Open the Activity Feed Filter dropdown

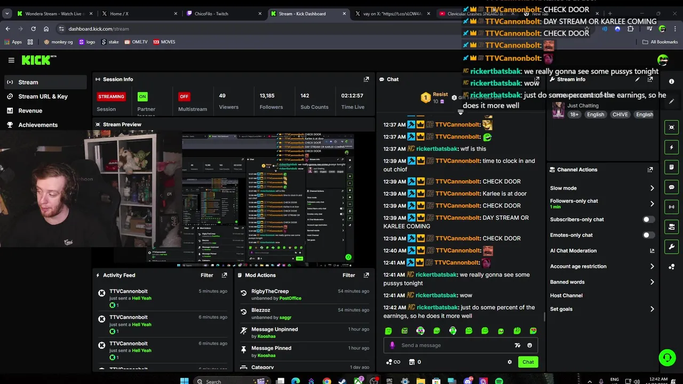point(207,275)
